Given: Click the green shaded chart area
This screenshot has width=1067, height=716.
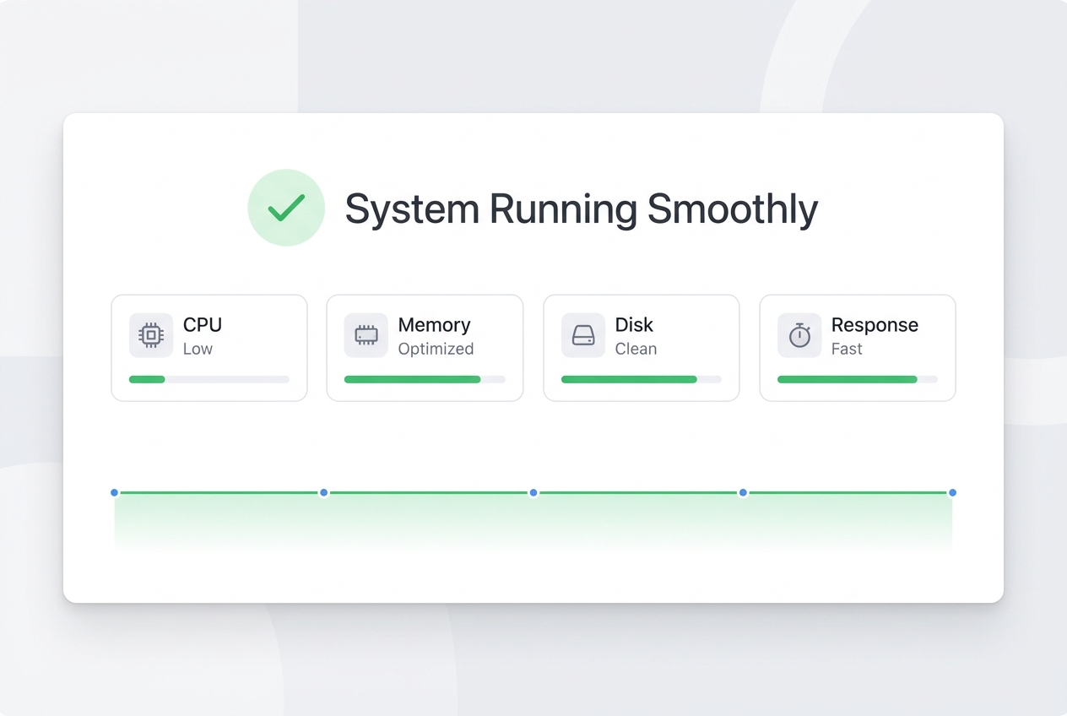Looking at the screenshot, I should pos(533,523).
